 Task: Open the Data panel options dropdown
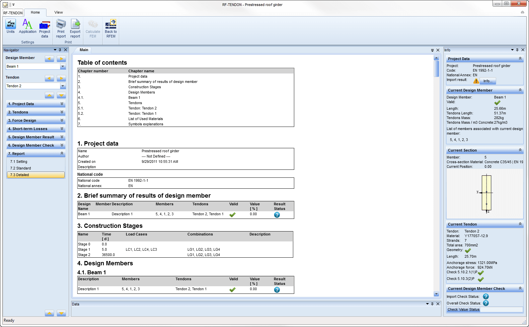pyautogui.click(x=427, y=304)
